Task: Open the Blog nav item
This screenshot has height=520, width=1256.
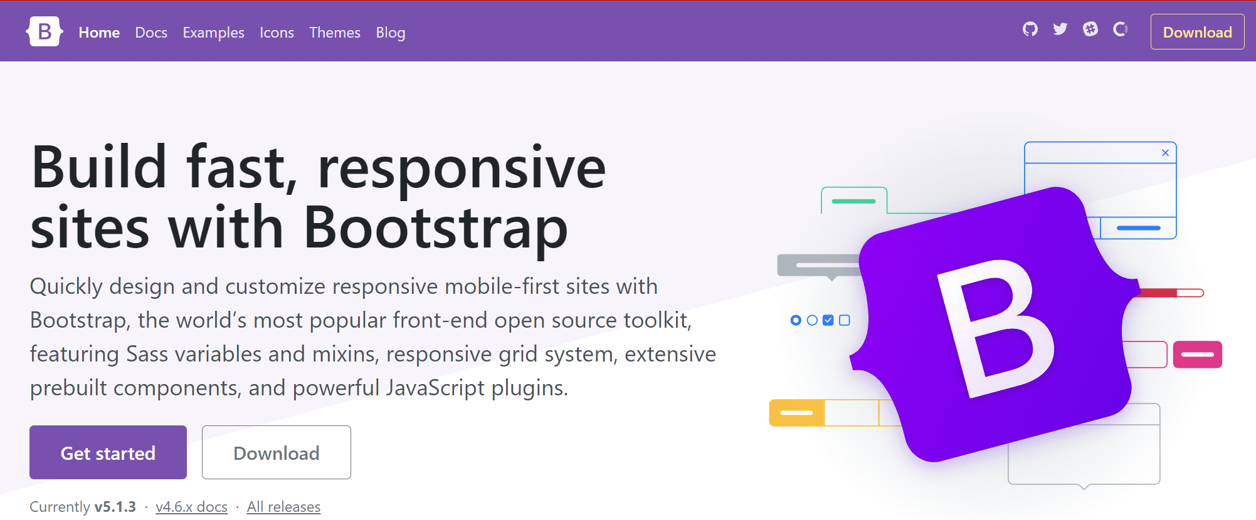Action: (x=391, y=33)
